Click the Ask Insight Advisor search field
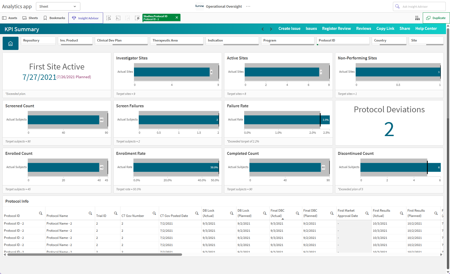The width and height of the screenshot is (450, 274). click(419, 6)
